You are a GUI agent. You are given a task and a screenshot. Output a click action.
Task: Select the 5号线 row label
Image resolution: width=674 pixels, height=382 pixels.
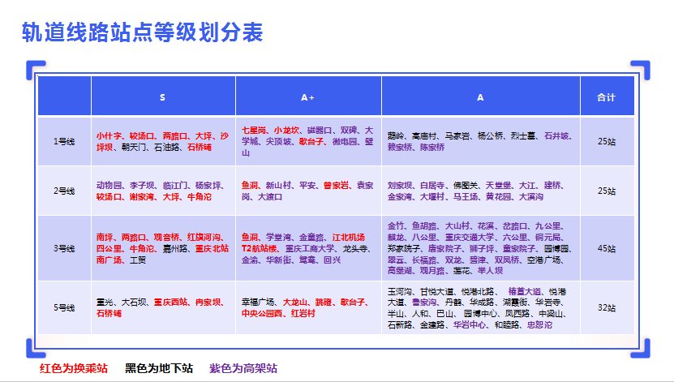(64, 307)
